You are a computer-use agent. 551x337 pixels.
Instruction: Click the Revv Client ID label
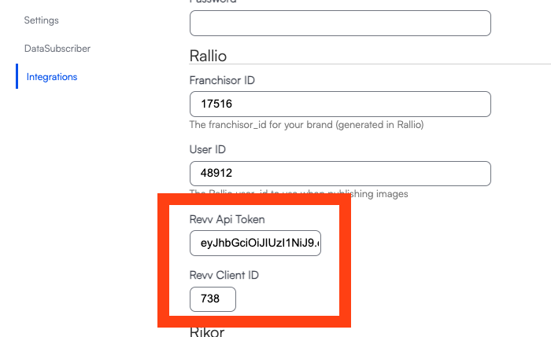(x=224, y=275)
